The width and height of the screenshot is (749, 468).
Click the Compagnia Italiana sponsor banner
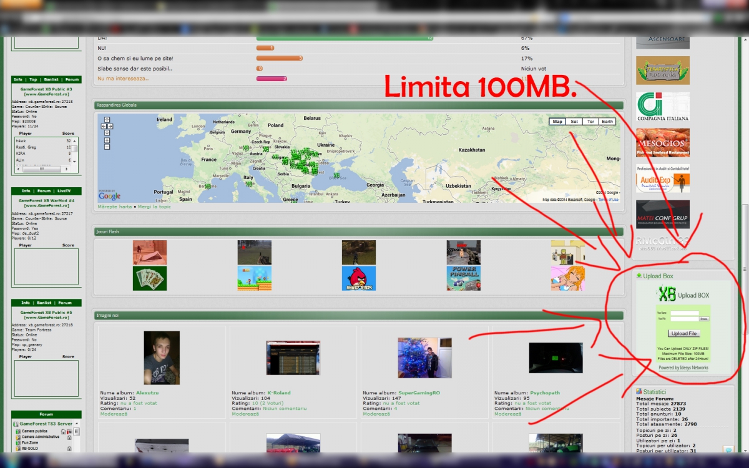coord(663,107)
